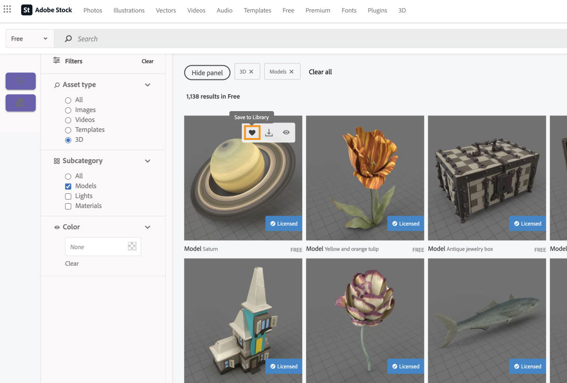Open the Photos menu item
The height and width of the screenshot is (383, 567).
coord(93,10)
